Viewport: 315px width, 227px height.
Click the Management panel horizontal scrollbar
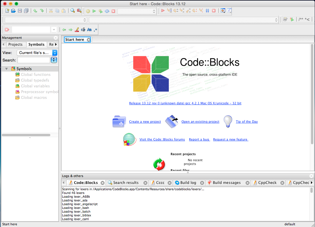[x=26, y=135]
